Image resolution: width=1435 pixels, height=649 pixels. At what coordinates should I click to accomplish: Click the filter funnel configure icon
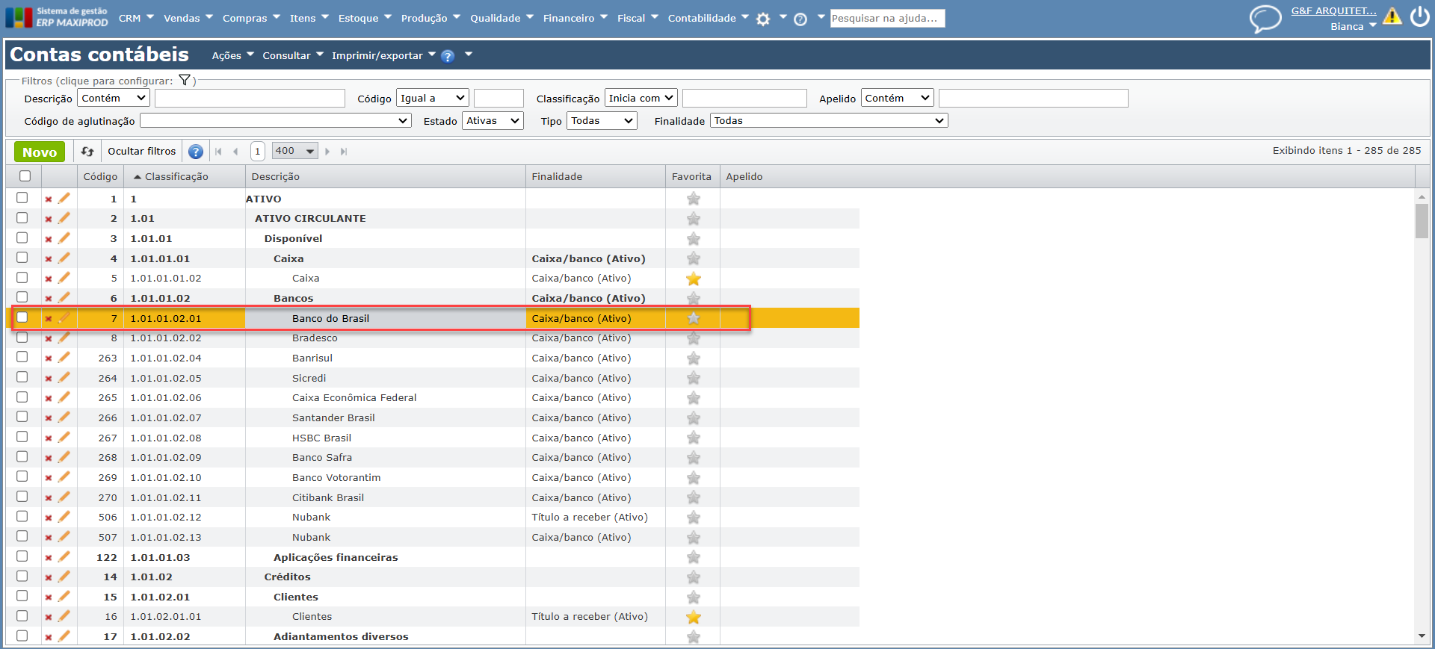pyautogui.click(x=185, y=81)
